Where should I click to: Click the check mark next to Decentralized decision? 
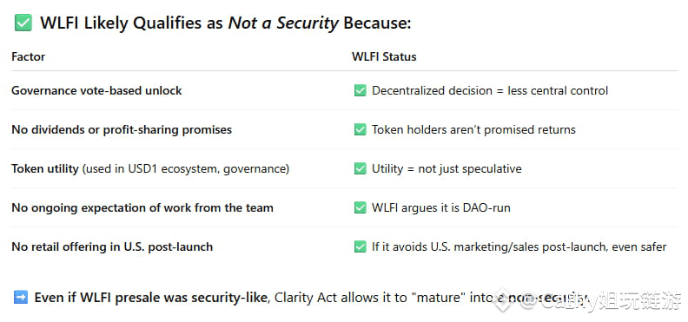pyautogui.click(x=360, y=90)
